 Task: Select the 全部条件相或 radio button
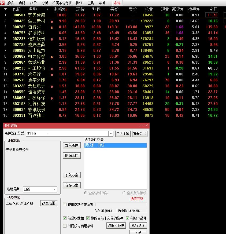click(x=124, y=193)
